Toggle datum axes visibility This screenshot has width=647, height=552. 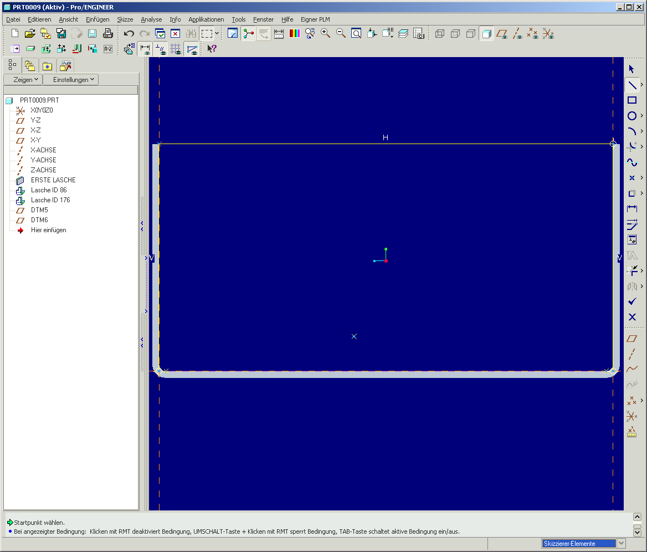click(x=517, y=34)
